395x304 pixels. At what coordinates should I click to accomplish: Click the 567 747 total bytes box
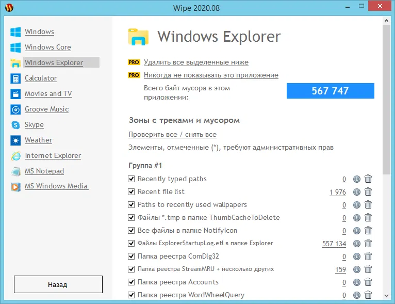point(330,91)
